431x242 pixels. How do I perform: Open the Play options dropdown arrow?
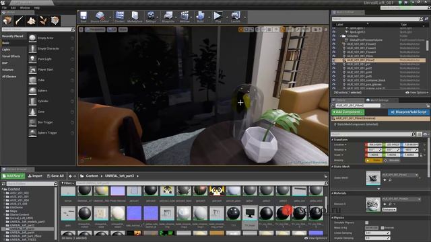[x=227, y=17]
